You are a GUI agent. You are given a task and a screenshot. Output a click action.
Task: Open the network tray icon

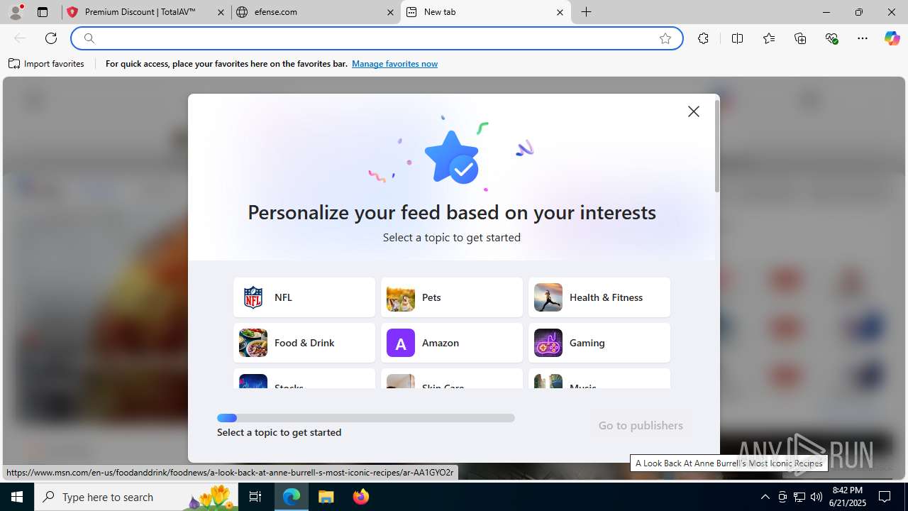click(x=799, y=497)
